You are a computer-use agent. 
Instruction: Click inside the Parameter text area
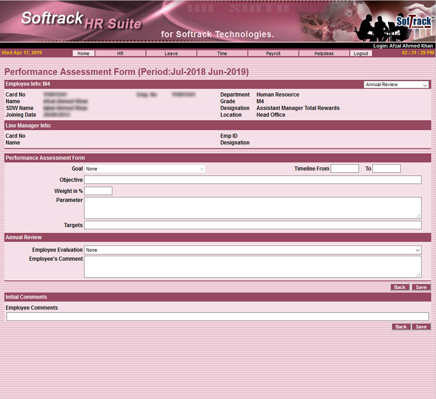(252, 208)
